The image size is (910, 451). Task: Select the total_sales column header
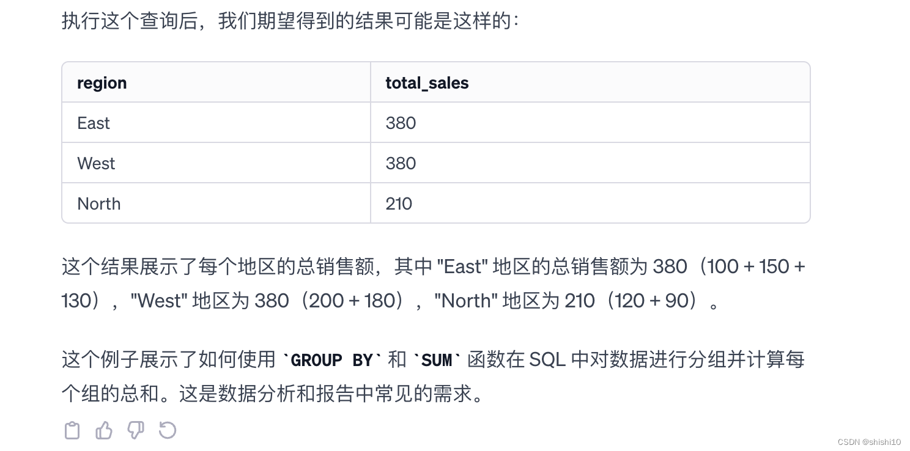(x=427, y=82)
